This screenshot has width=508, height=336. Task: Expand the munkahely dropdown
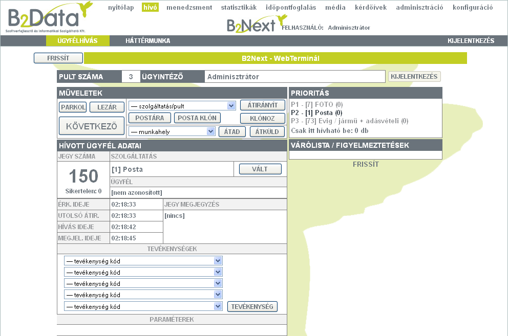pyautogui.click(x=172, y=131)
